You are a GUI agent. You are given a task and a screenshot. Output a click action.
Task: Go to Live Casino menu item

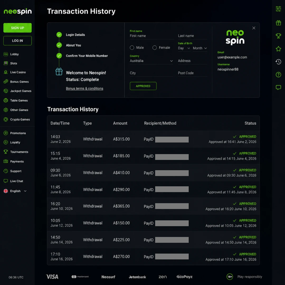pyautogui.click(x=18, y=72)
